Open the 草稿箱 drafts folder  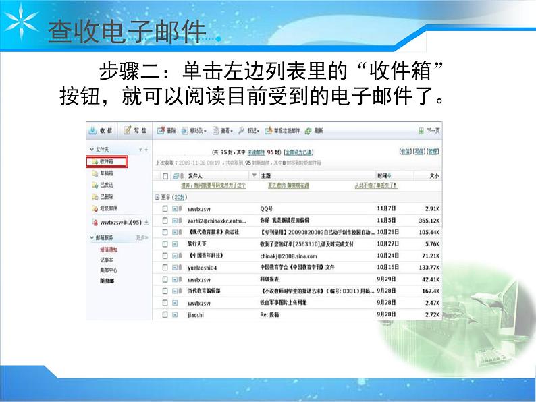click(103, 173)
